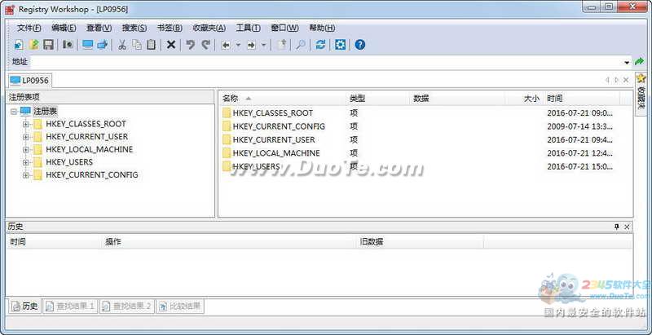Open the 帮助(H) menu
652x335 pixels.
point(322,28)
